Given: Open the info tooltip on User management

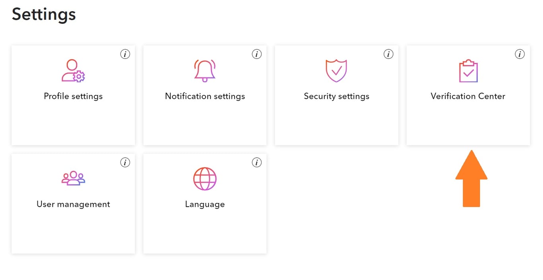Looking at the screenshot, I should pos(125,162).
